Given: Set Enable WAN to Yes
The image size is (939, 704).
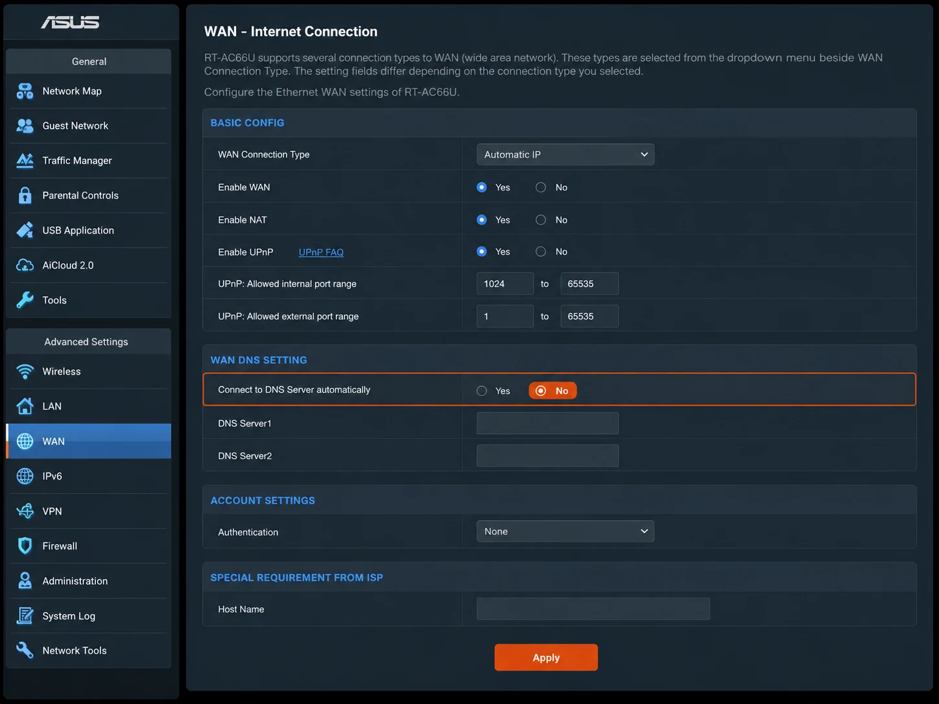Looking at the screenshot, I should (x=482, y=187).
